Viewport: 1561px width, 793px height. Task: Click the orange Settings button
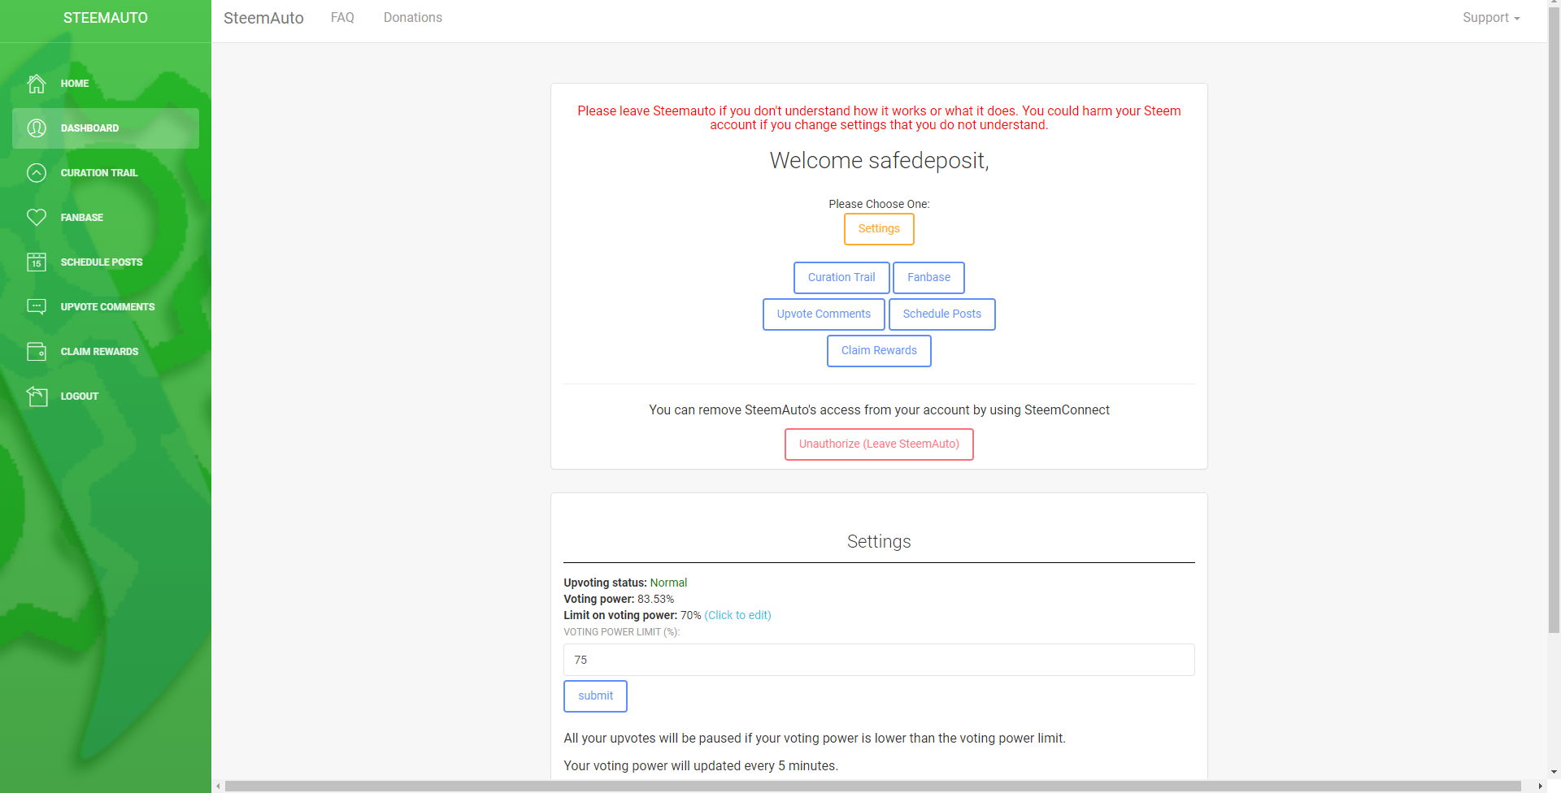879,229
